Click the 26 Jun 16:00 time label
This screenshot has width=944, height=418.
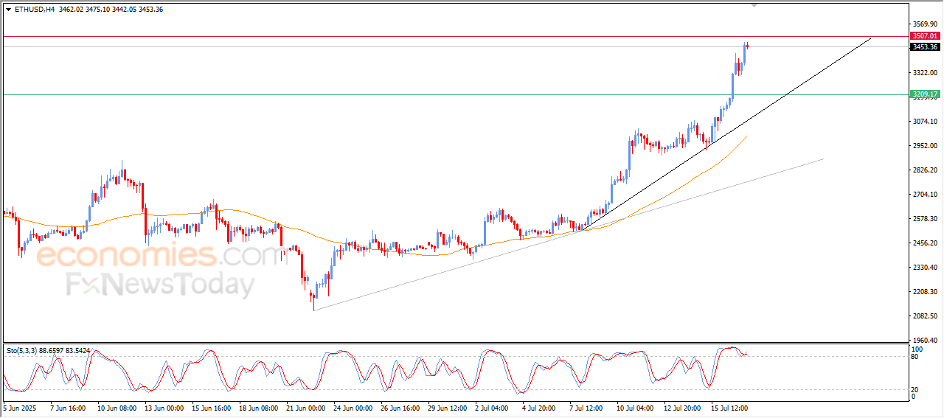[x=400, y=407]
